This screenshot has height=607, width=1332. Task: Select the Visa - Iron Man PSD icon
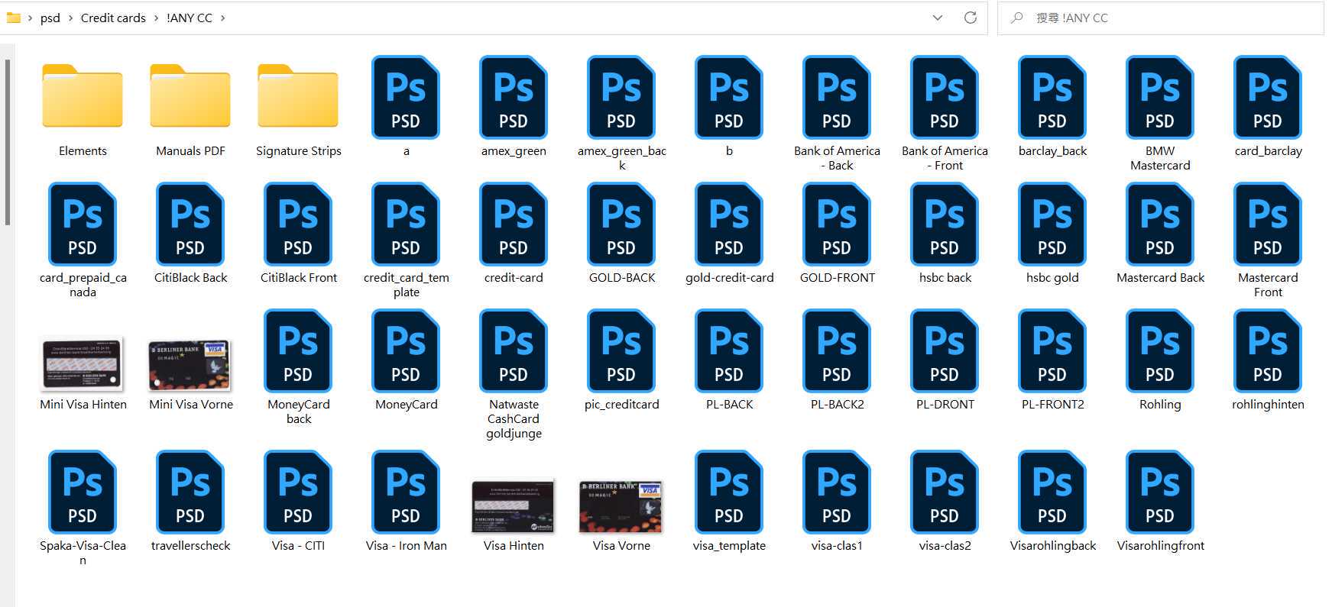click(406, 492)
